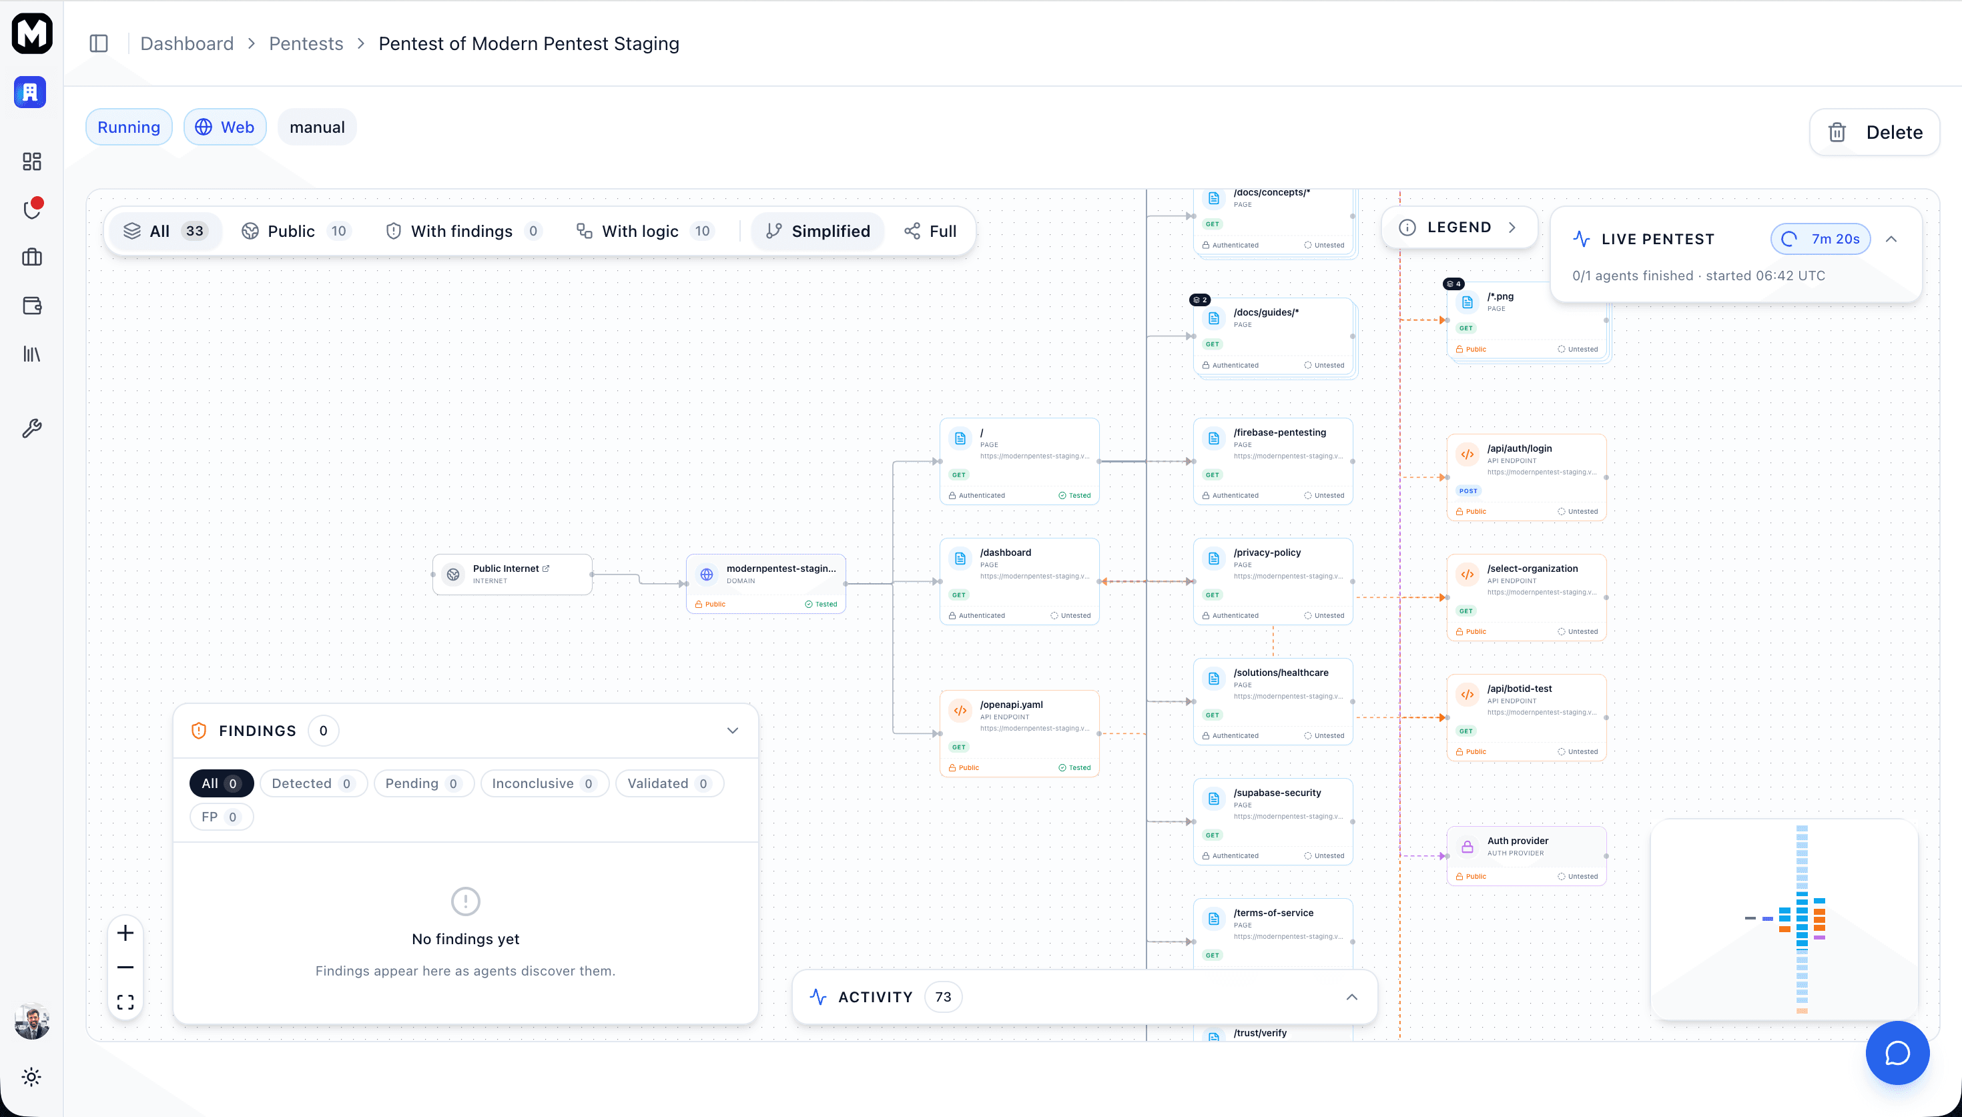Viewport: 1962px width, 1117px height.
Task: Click '0/1 agents finished' status text
Action: [x=1632, y=276]
